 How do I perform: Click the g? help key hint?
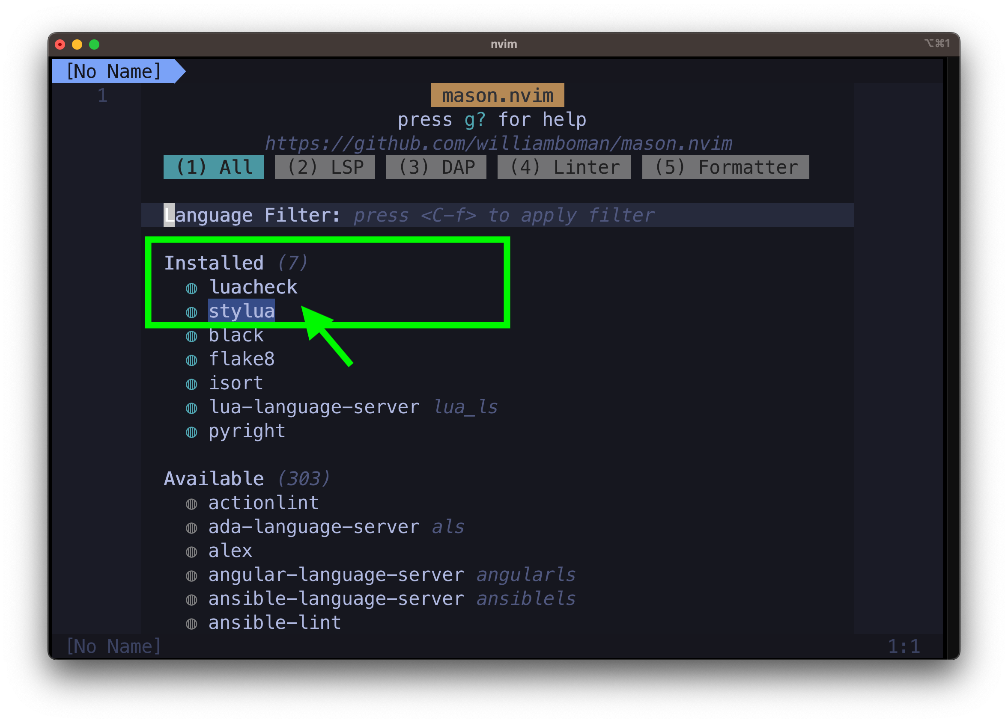474,119
